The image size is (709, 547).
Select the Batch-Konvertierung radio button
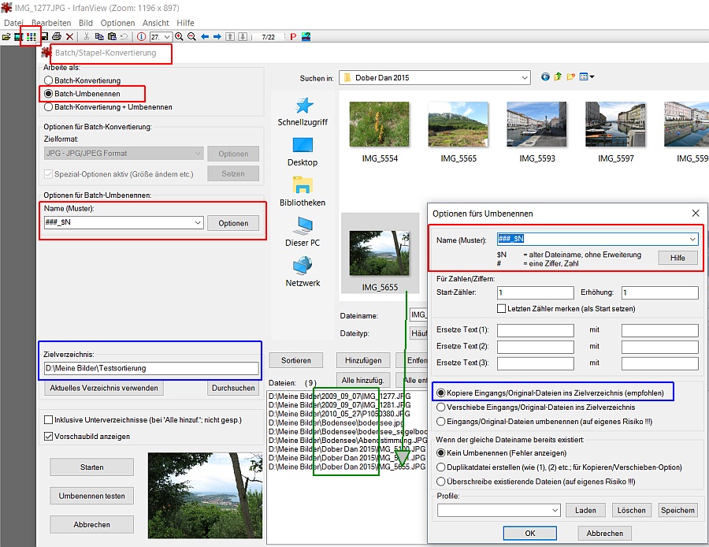49,81
